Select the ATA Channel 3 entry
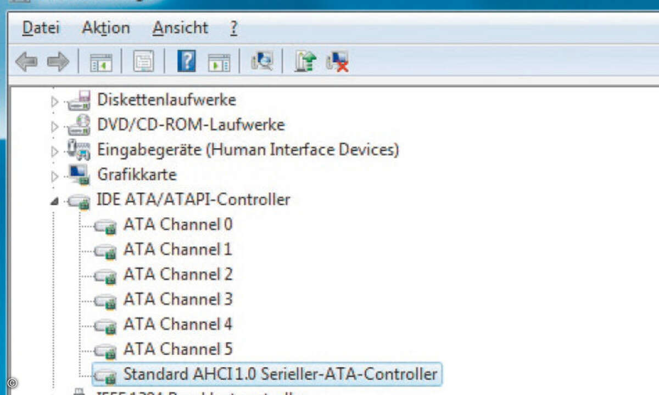The height and width of the screenshot is (395, 659). coord(178,299)
